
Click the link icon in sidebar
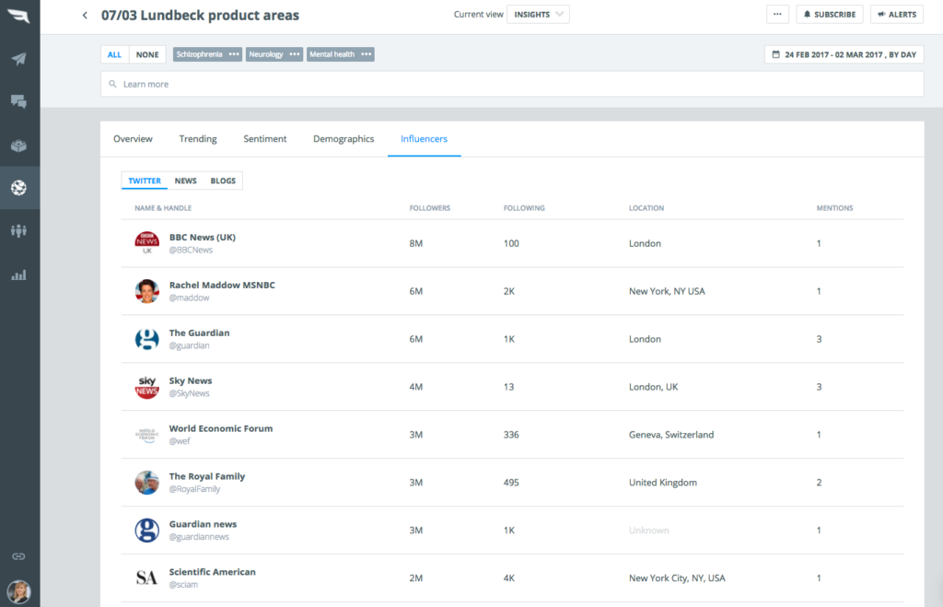[18, 556]
